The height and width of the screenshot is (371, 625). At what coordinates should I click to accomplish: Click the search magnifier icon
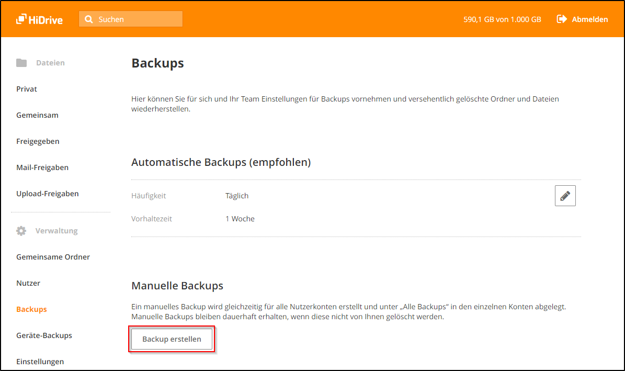click(89, 19)
